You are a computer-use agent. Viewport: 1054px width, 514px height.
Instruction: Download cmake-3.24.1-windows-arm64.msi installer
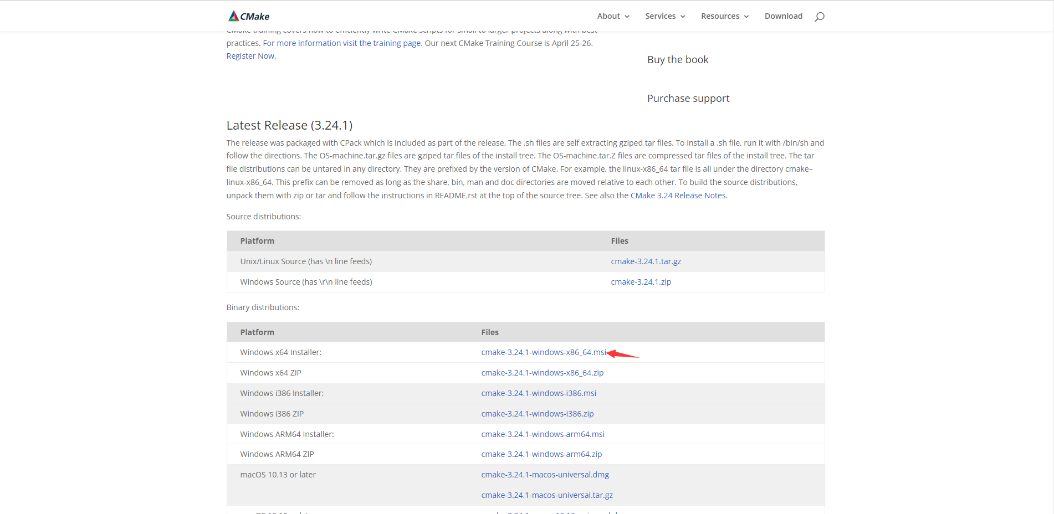tap(543, 434)
